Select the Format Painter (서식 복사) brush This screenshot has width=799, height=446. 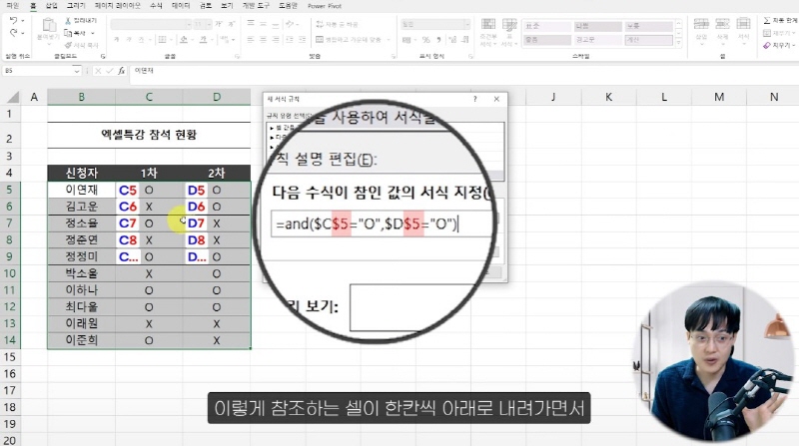pyautogui.click(x=68, y=45)
